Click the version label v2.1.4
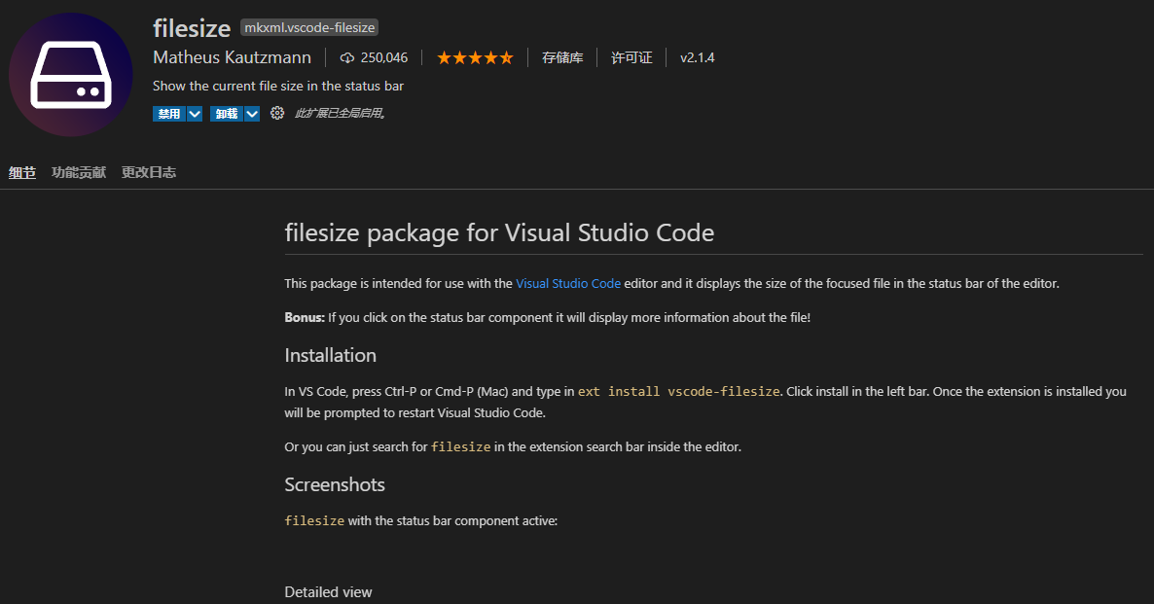The width and height of the screenshot is (1154, 604). [697, 57]
